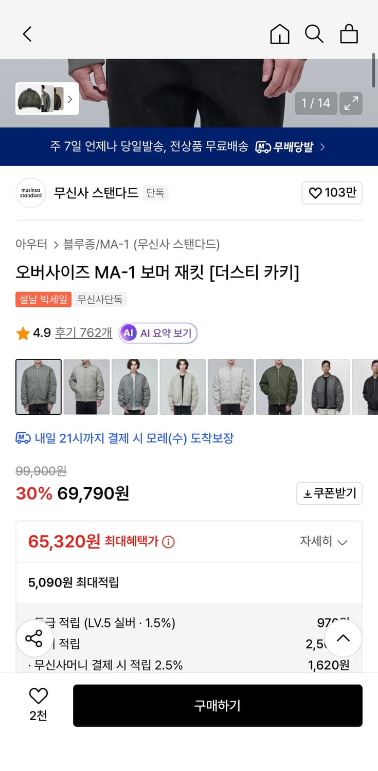The width and height of the screenshot is (378, 771).
Task: Go back using the back arrow
Action: point(27,34)
